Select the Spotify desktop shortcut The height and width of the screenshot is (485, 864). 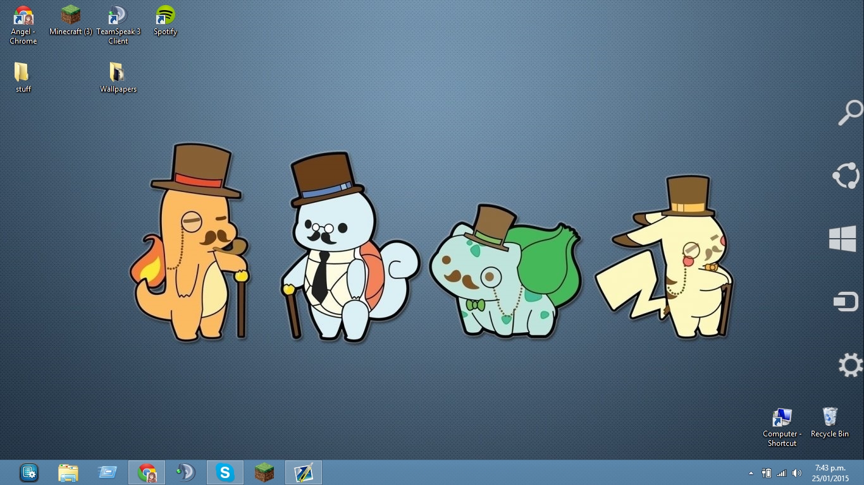(x=165, y=21)
